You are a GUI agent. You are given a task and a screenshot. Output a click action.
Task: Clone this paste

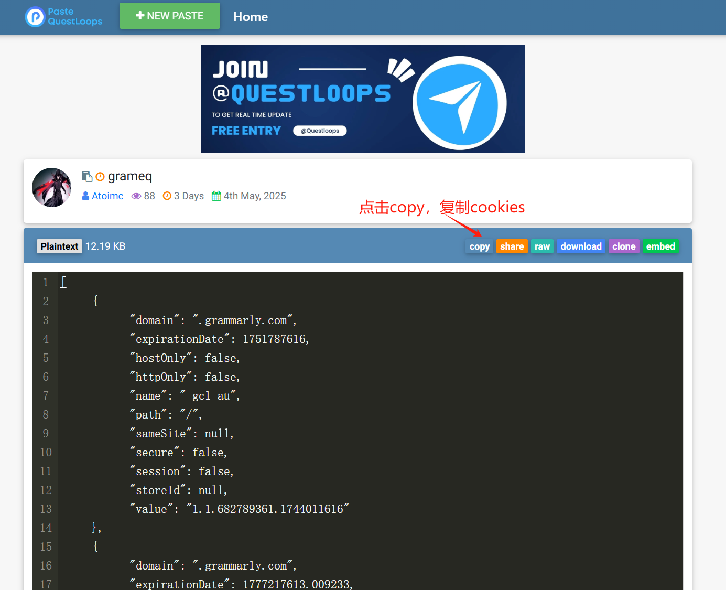624,246
